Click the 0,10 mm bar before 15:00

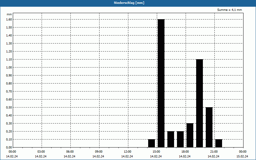[151, 143]
